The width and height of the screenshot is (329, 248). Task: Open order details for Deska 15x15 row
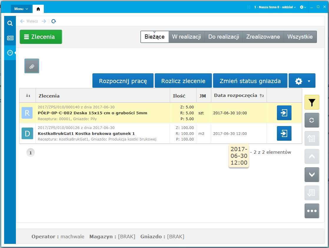tap(284, 113)
